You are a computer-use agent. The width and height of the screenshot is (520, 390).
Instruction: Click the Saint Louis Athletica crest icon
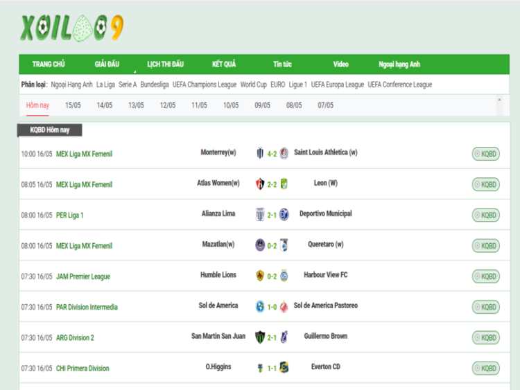click(284, 153)
